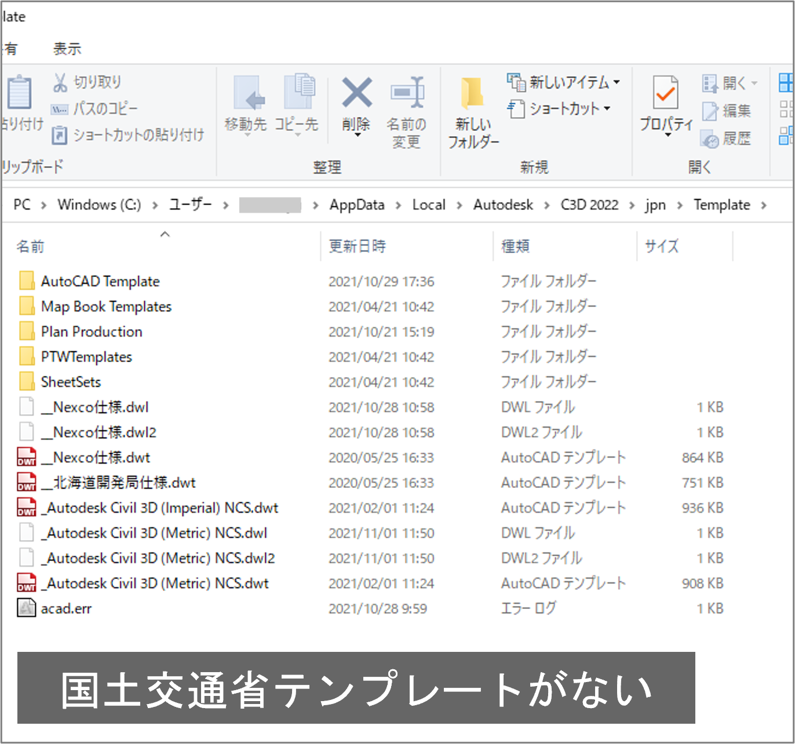Click the Cut (切り取り) scissors icon
The width and height of the screenshot is (795, 744).
[x=60, y=82]
